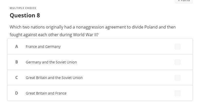Mark the Great Britain and France checkbox
Viewport: 199px width, 105px height.
coord(178,93)
